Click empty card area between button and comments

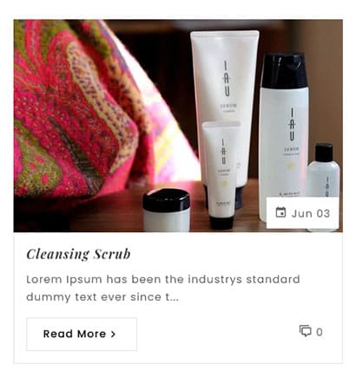pos(217,335)
